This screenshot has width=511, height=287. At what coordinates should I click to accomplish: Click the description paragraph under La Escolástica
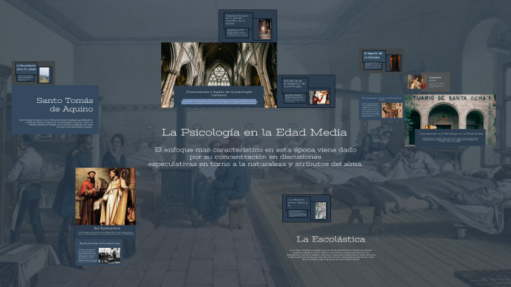330,255
